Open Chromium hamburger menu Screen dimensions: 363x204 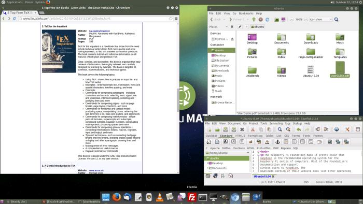(x=176, y=19)
